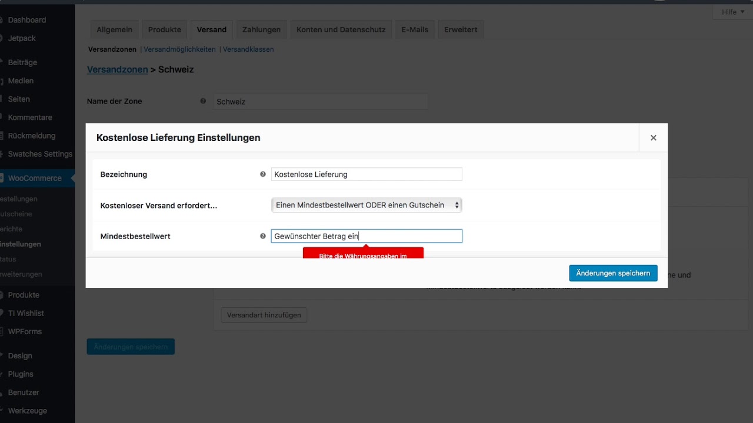753x423 pixels.
Task: Switch to the Allgemein tab
Action: 115,29
